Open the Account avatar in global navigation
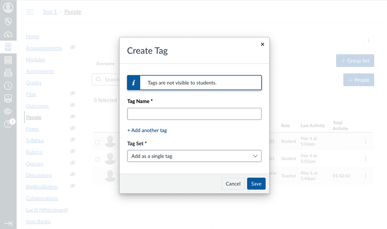Viewport: 387px width, 229px height. [8, 7]
